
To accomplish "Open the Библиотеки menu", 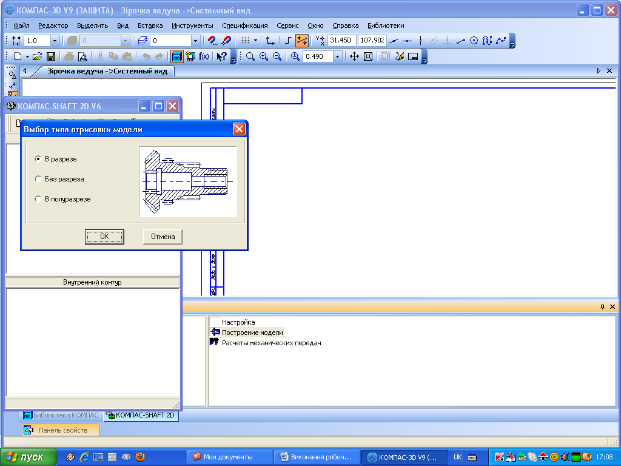I will point(386,25).
